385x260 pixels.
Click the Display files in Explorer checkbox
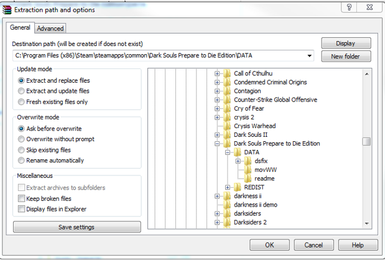(x=22, y=209)
